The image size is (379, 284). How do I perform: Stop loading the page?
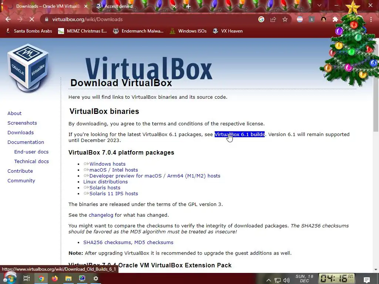32,19
